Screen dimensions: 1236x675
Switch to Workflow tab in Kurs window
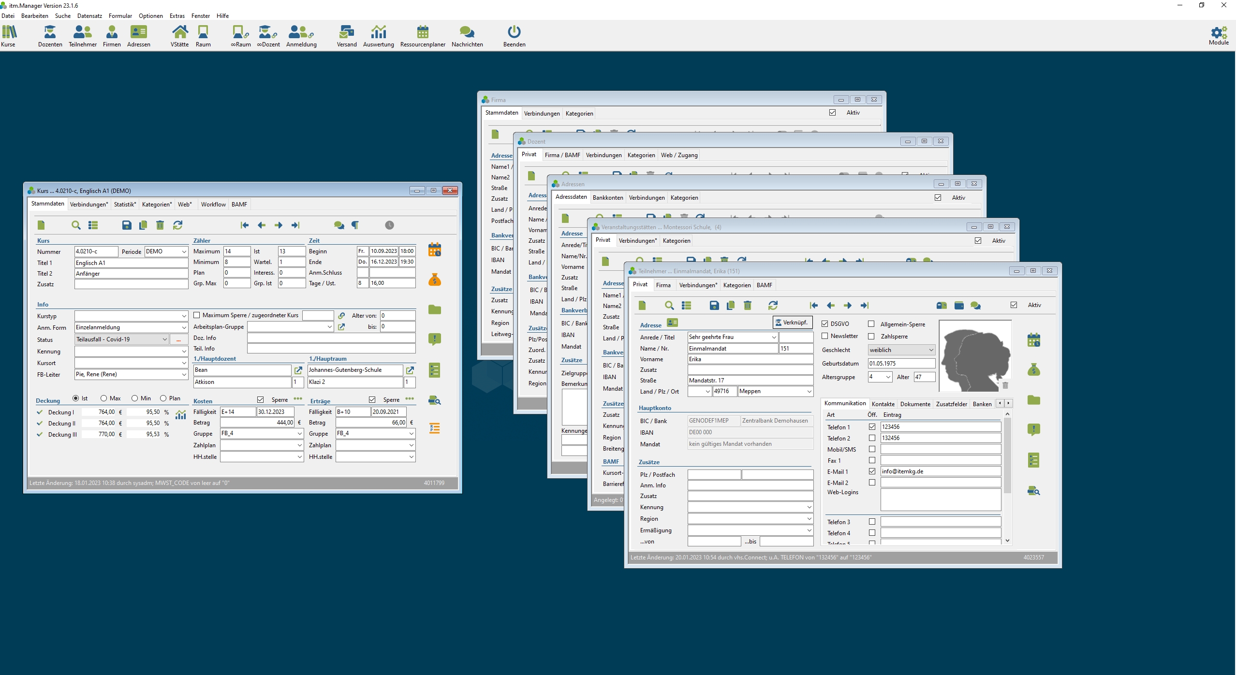[x=213, y=205]
